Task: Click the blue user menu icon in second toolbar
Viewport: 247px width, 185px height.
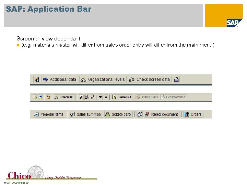Action: (40, 97)
